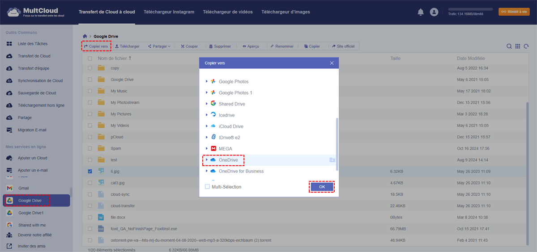Check the My Music folder checkbox

(90, 91)
